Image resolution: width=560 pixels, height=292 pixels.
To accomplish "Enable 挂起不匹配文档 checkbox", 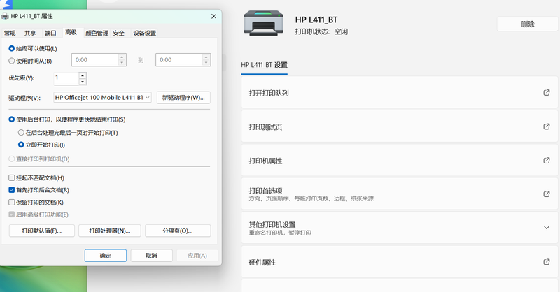I will 11,178.
